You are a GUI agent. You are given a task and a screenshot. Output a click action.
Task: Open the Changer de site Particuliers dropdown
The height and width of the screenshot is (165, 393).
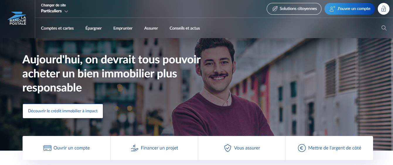pos(55,8)
